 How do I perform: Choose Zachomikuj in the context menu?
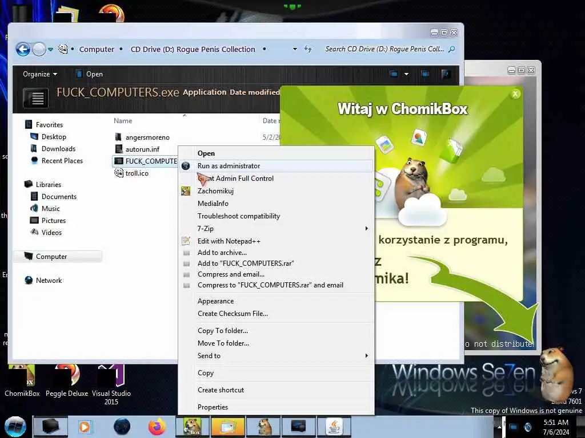(x=276, y=191)
